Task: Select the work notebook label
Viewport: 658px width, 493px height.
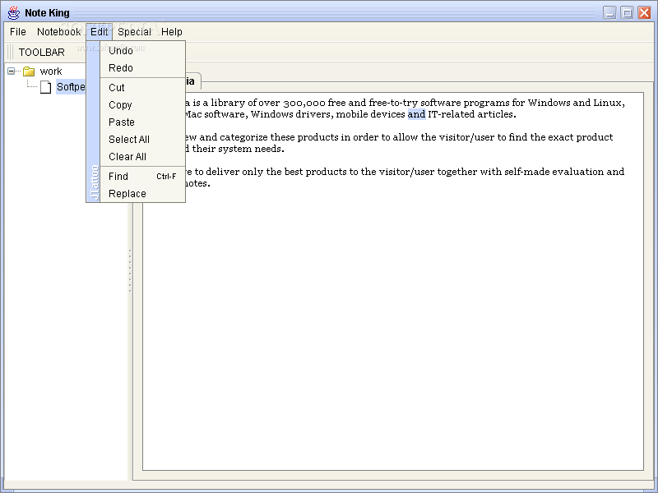Action: 51,71
